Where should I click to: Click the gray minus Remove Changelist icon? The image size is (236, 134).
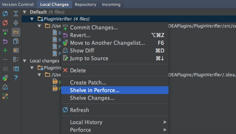5,59
